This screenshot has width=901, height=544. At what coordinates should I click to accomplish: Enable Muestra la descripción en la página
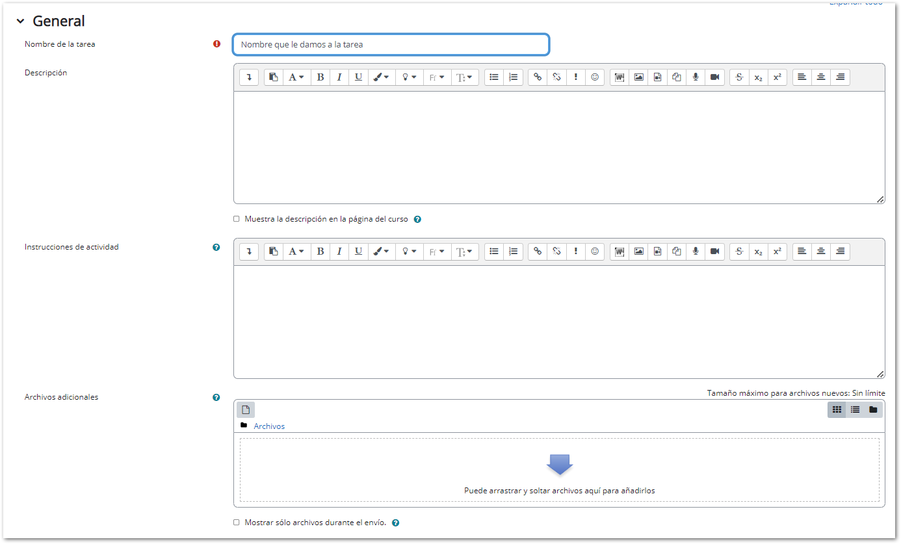coord(237,219)
